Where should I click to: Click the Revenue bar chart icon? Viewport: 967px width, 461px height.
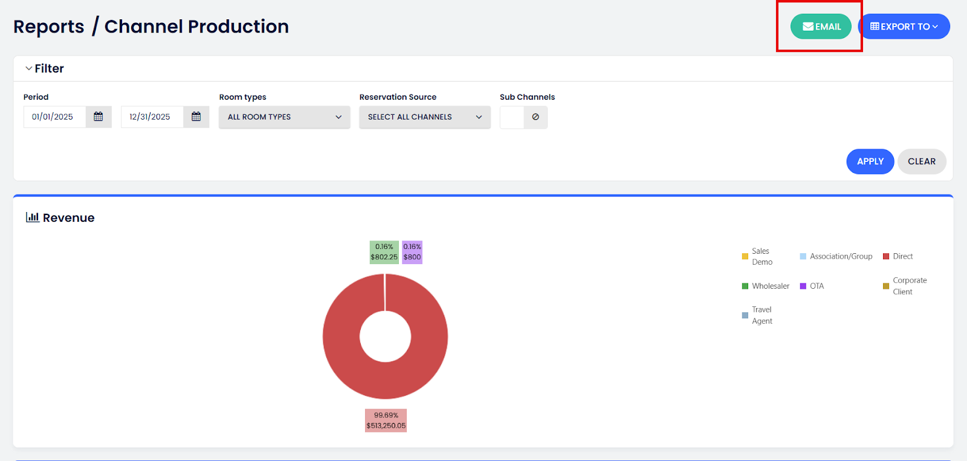[32, 218]
